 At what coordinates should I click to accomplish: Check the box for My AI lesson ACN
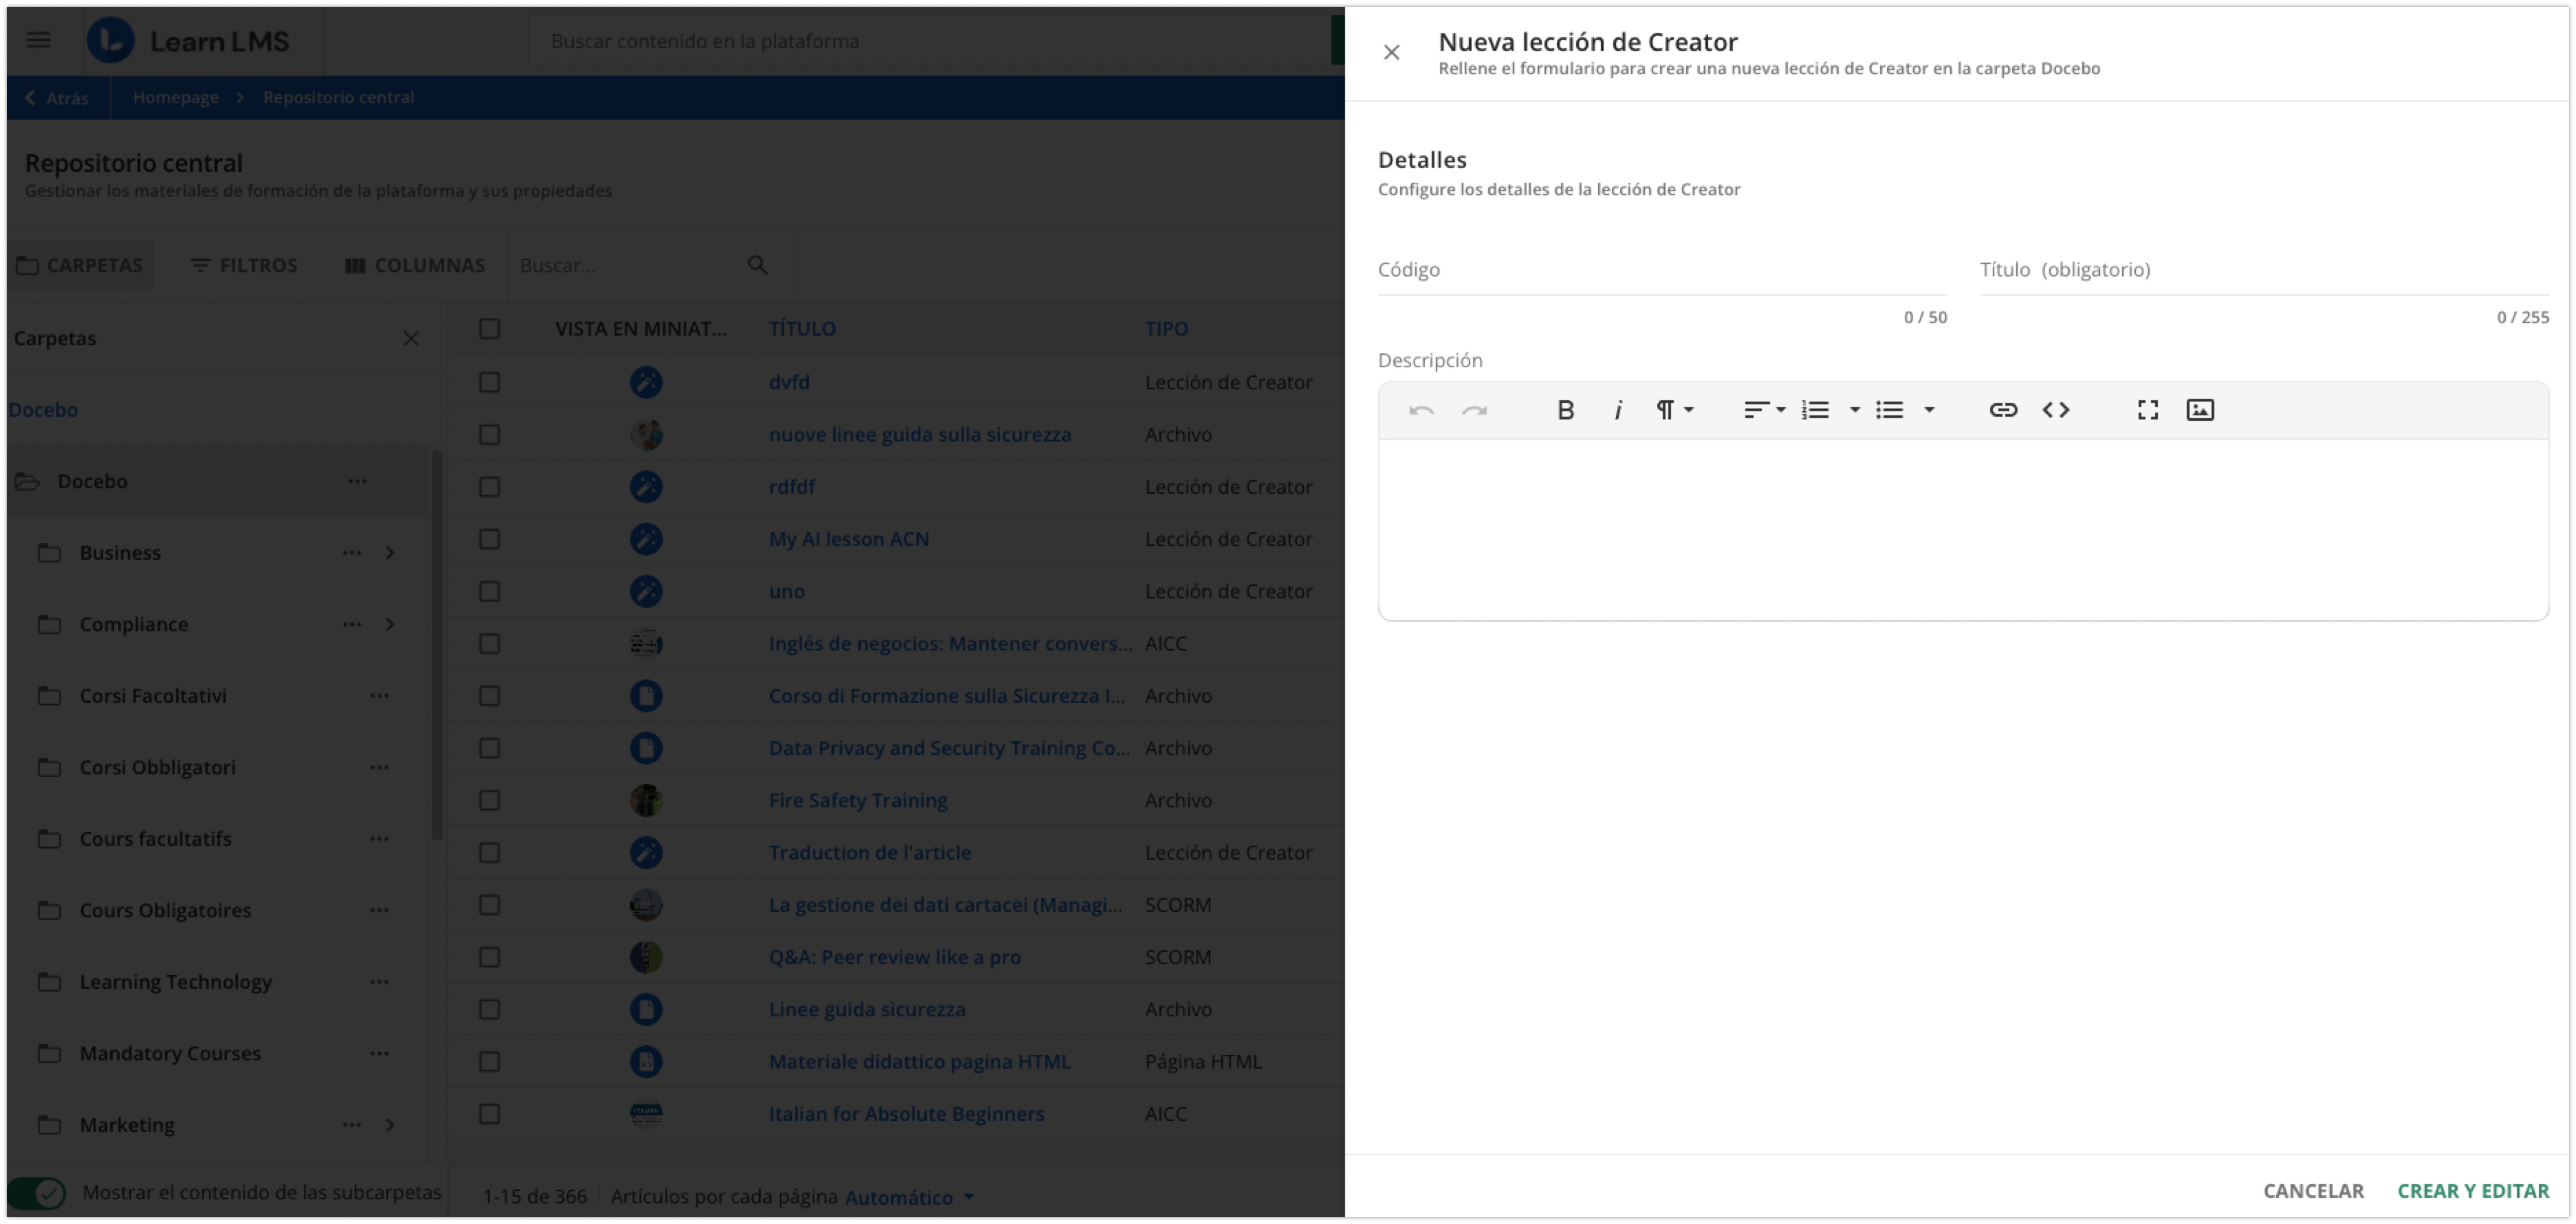point(489,539)
